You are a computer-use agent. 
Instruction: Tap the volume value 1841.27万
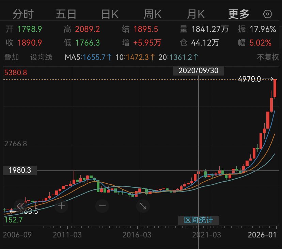[x=210, y=29]
